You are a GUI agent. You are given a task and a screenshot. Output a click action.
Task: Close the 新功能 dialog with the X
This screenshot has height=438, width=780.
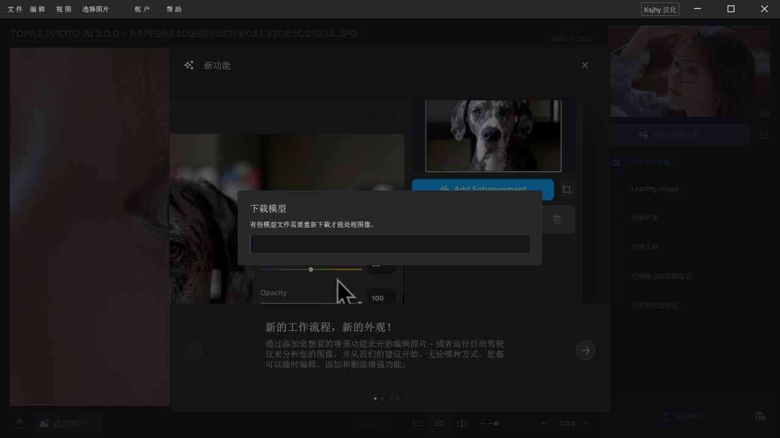click(584, 65)
